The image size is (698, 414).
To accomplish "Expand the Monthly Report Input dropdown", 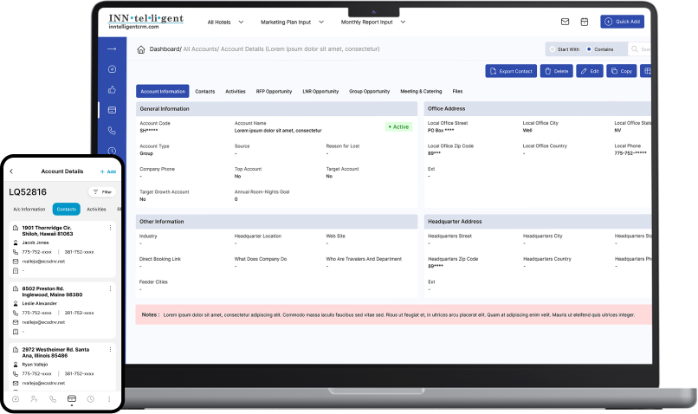I will point(373,22).
